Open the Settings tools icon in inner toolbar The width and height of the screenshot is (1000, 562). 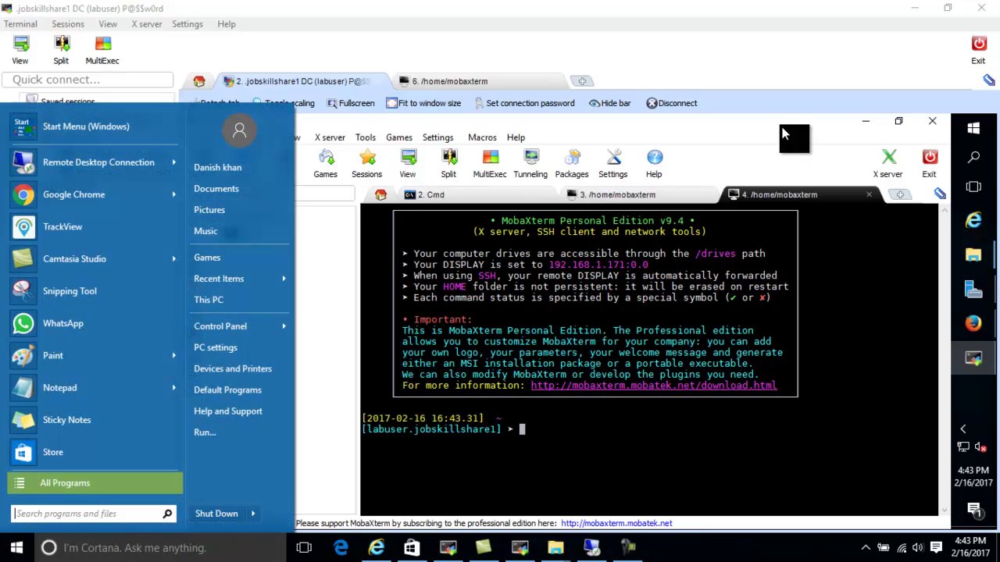[x=613, y=158]
